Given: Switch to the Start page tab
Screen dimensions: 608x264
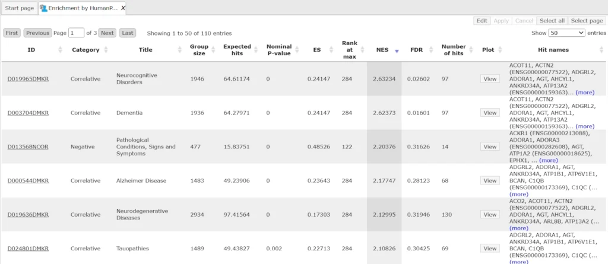Looking at the screenshot, I should pos(19,9).
